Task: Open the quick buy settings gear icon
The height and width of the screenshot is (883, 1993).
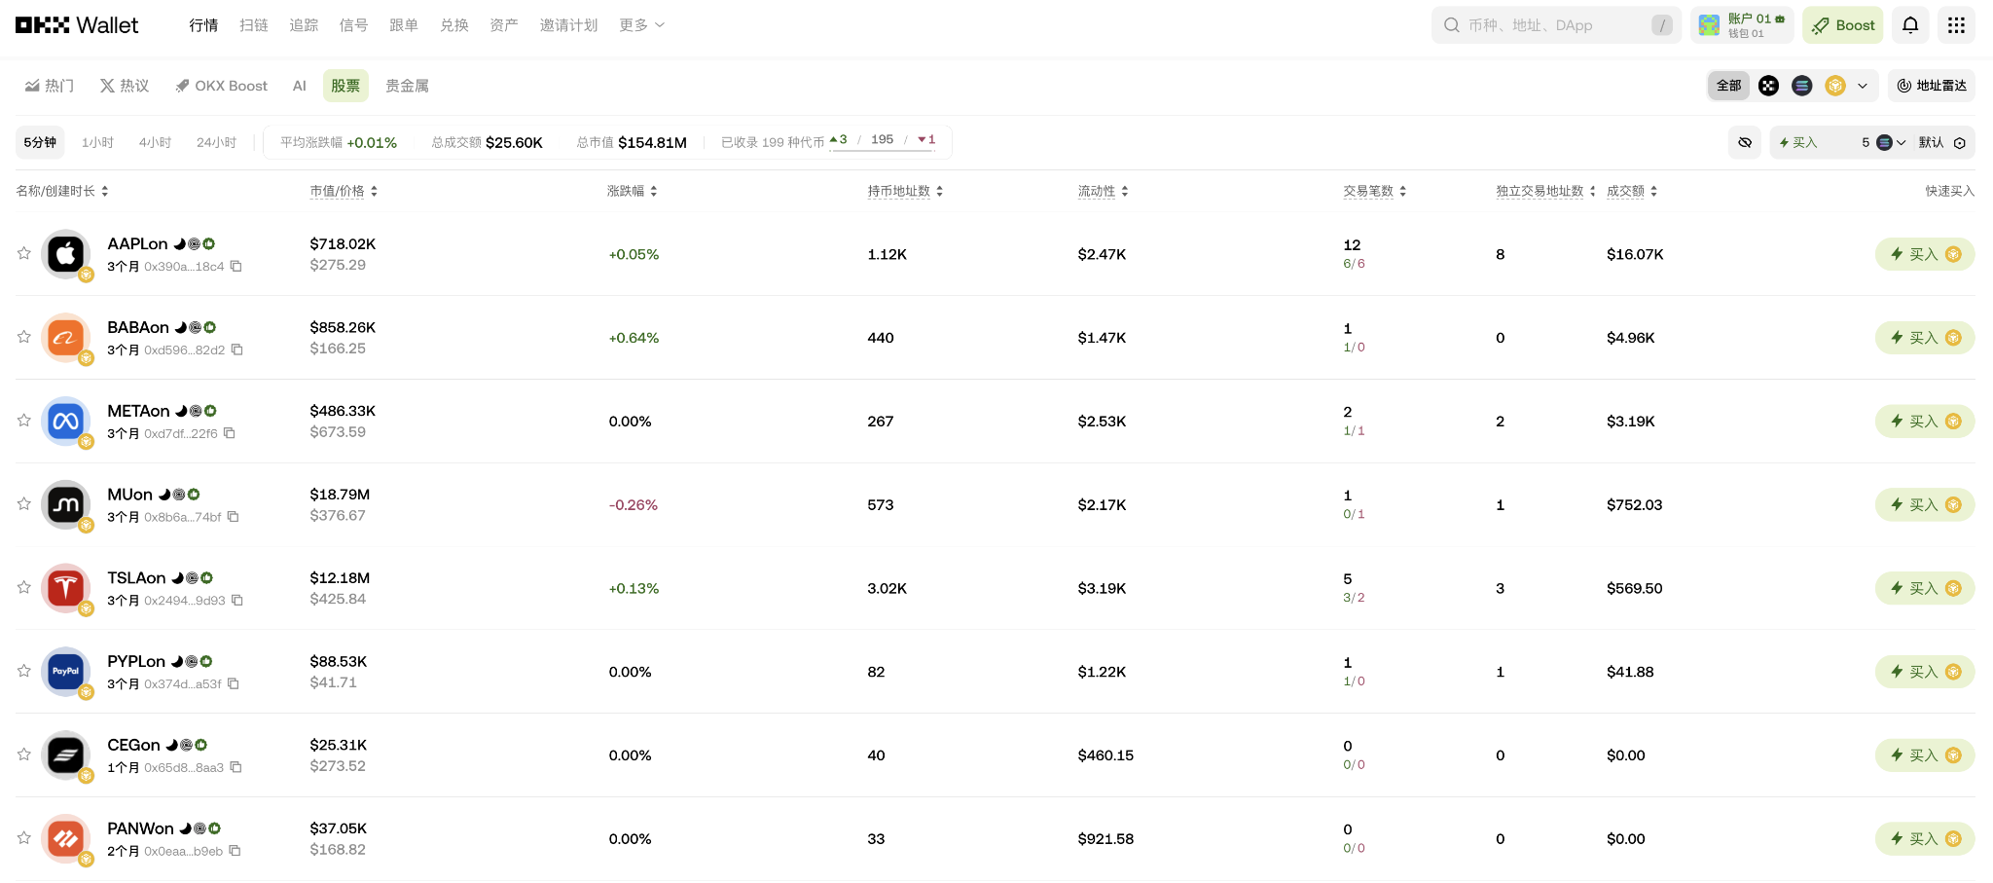Action: [x=1960, y=142]
